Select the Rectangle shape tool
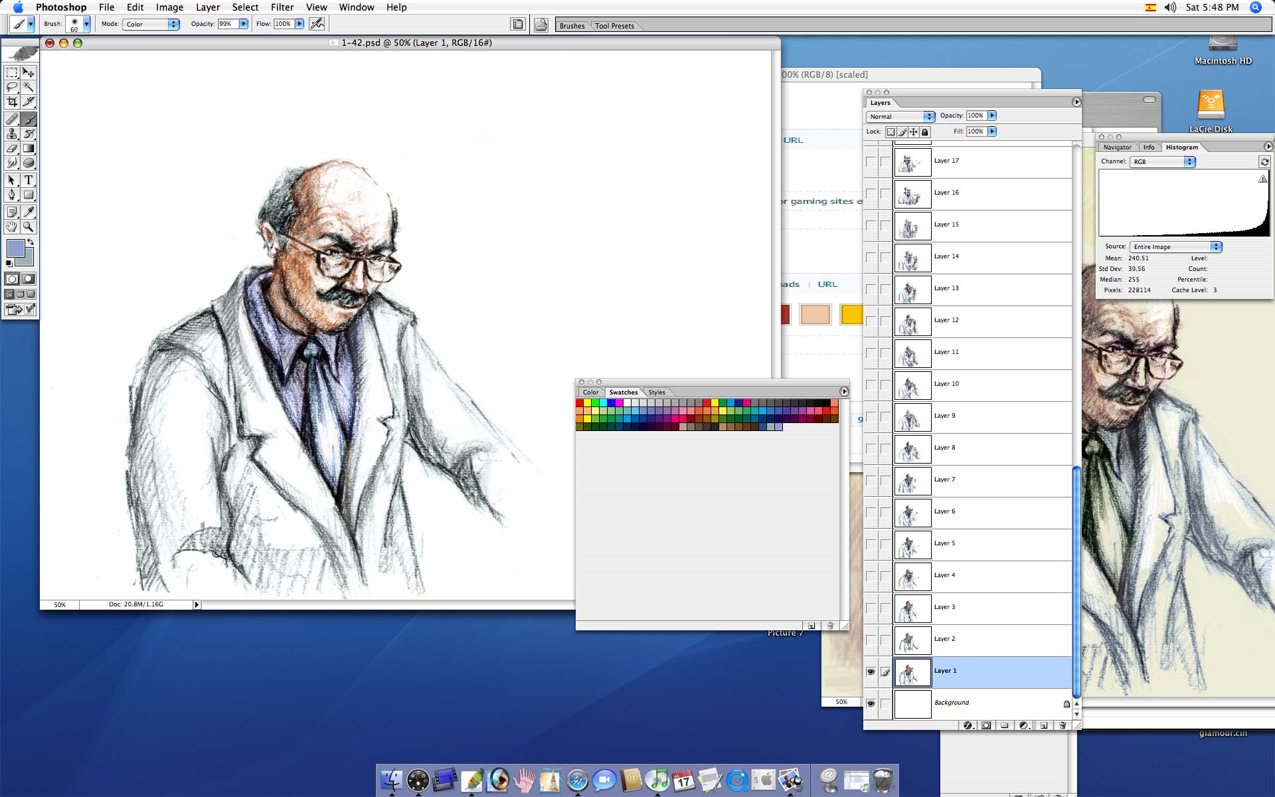 click(29, 195)
